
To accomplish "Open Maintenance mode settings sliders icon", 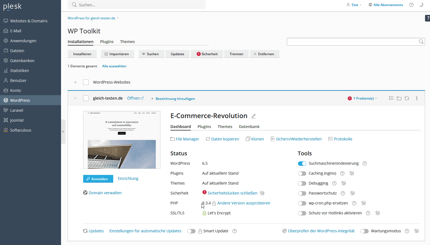I will [x=416, y=231].
